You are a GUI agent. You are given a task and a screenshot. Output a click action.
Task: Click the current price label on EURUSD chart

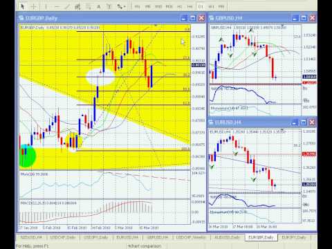coord(309,185)
